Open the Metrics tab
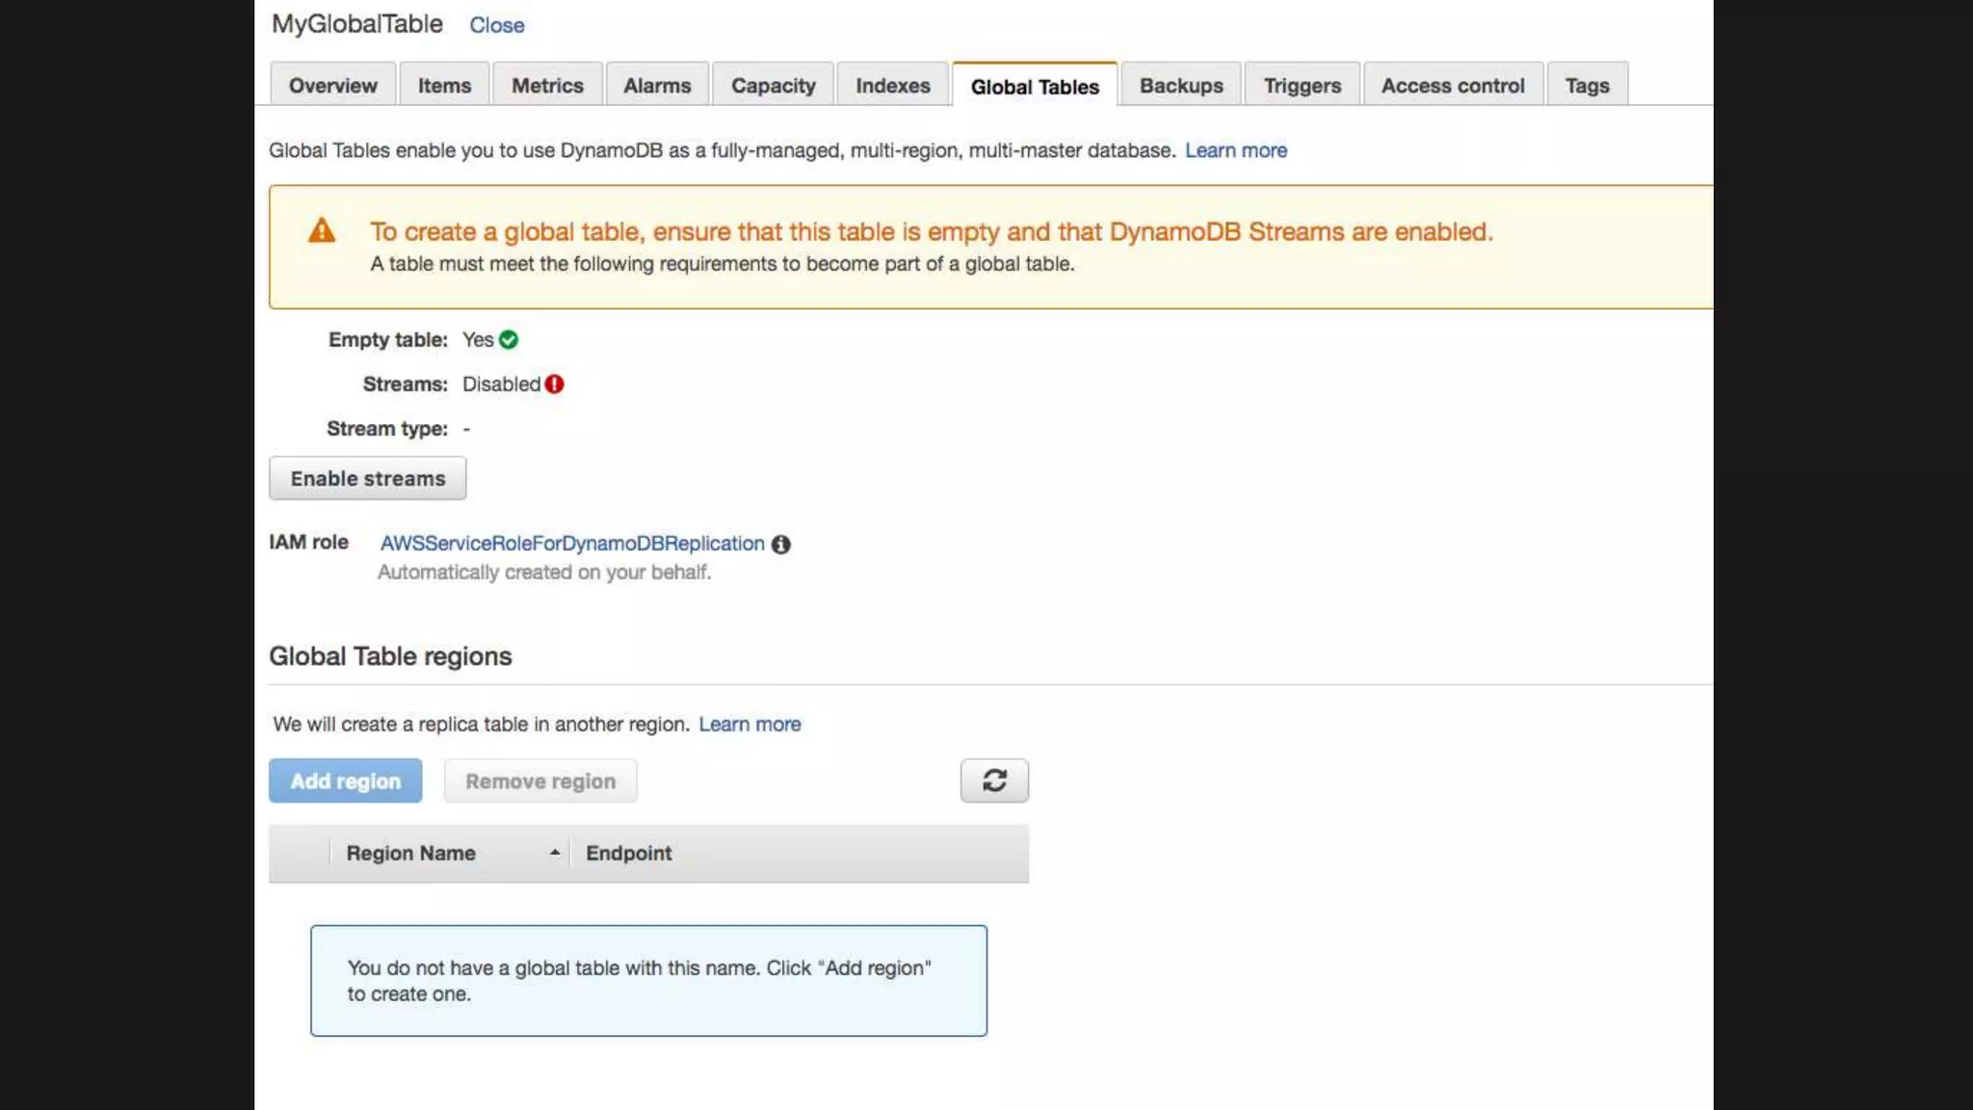Image resolution: width=1973 pixels, height=1110 pixels. pyautogui.click(x=547, y=86)
